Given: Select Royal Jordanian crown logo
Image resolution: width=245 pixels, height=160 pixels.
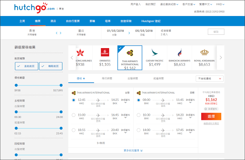Looking at the screenshot, I should pos(204,52).
